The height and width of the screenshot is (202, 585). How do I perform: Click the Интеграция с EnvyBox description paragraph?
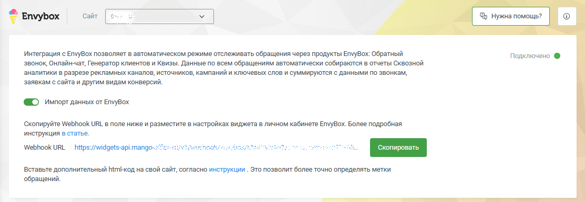(224, 69)
